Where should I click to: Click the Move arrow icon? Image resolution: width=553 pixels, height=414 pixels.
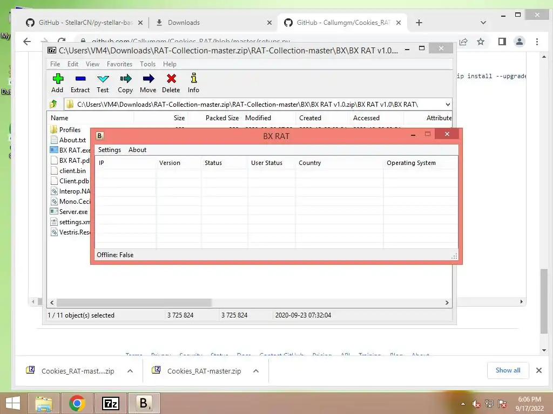(149, 79)
